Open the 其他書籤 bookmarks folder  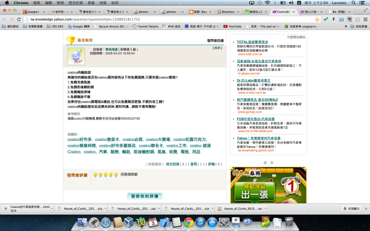358,27
